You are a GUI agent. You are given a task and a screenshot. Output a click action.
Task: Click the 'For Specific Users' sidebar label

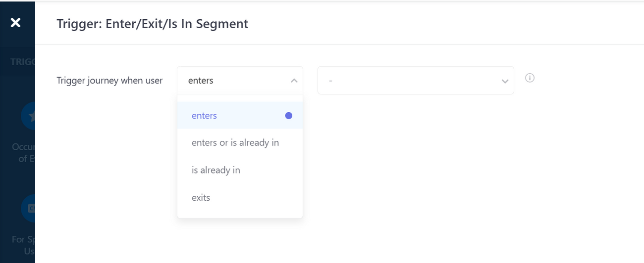[x=23, y=245]
